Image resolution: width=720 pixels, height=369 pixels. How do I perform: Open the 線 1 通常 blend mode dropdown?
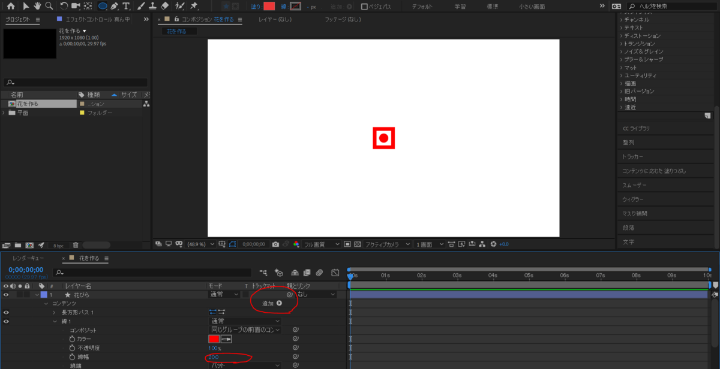coord(244,322)
